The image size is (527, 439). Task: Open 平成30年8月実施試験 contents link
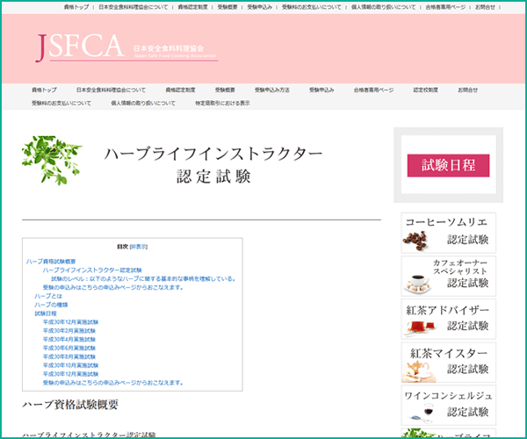coord(69,356)
